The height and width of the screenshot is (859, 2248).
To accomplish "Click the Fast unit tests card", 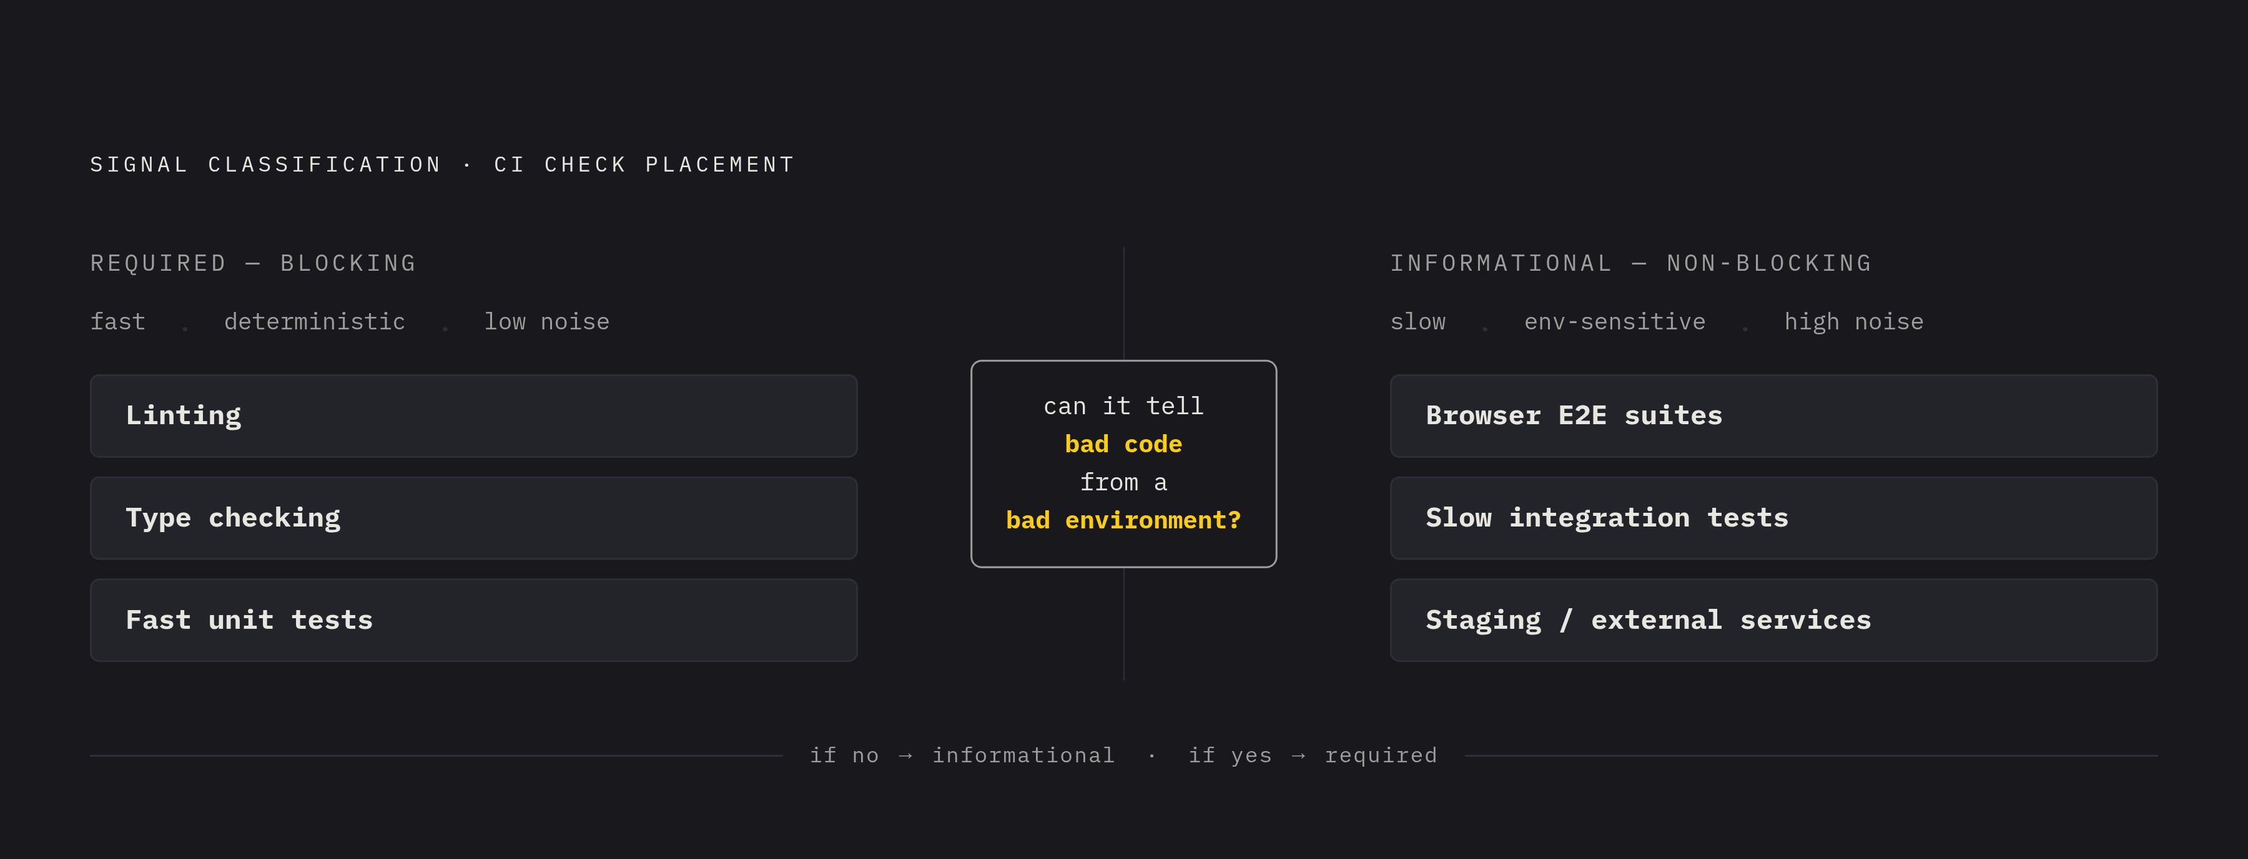I will [x=474, y=620].
